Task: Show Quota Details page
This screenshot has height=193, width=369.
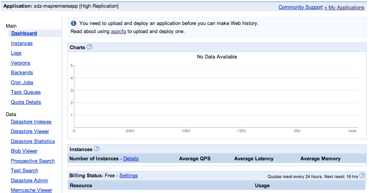Action: tap(26, 102)
